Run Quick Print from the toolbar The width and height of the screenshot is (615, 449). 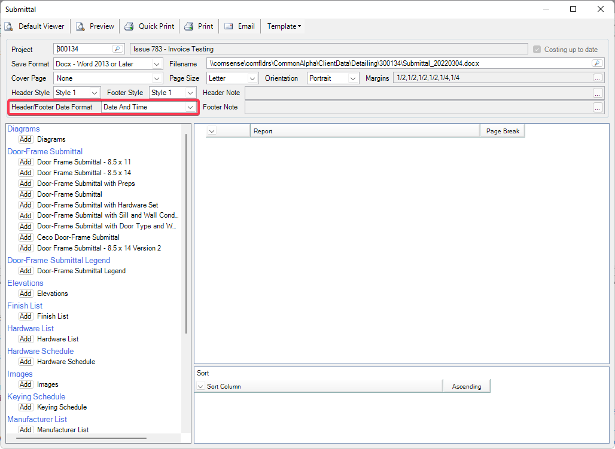tap(129, 26)
